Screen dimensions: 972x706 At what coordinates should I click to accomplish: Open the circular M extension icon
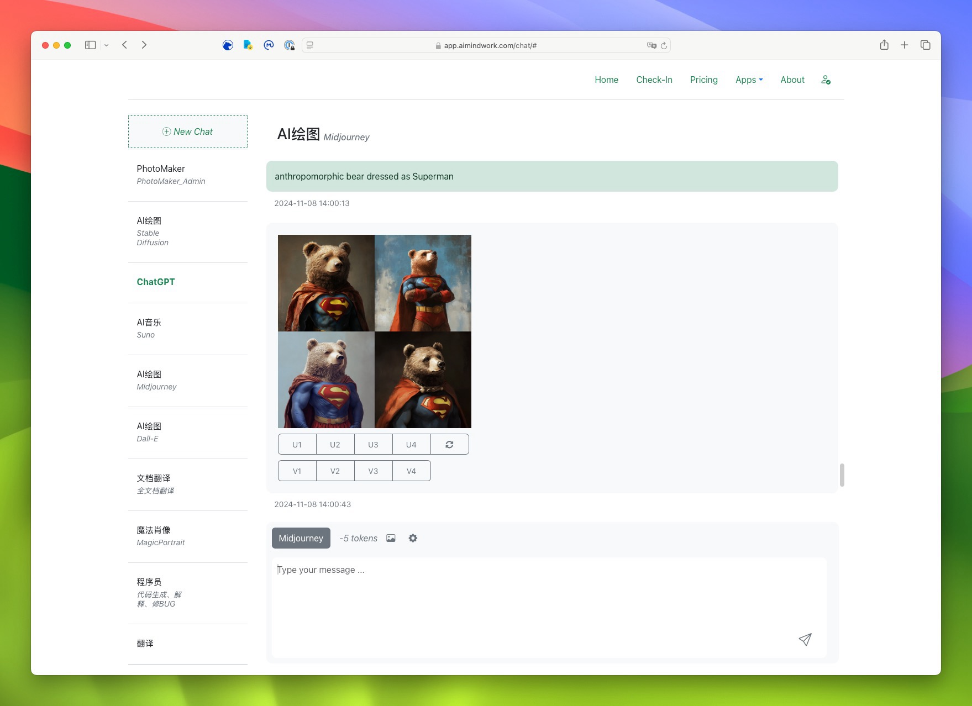269,45
